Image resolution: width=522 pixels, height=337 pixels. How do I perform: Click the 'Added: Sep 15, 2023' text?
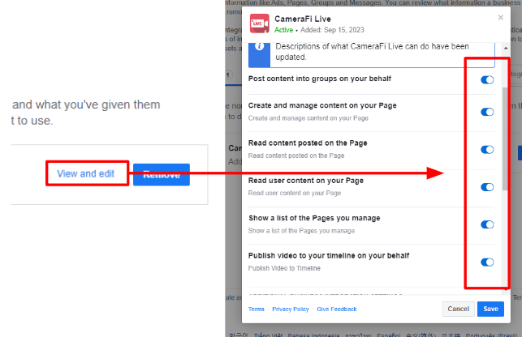coord(332,30)
